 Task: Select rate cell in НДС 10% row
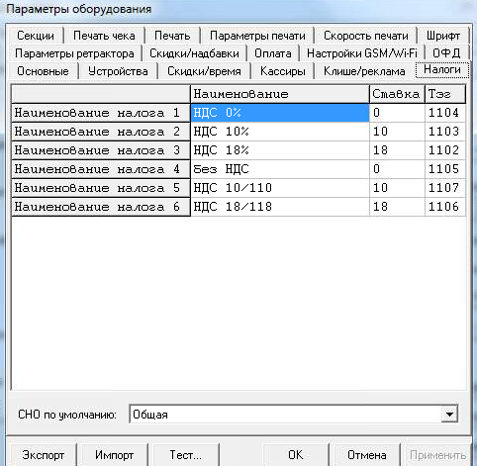(397, 132)
